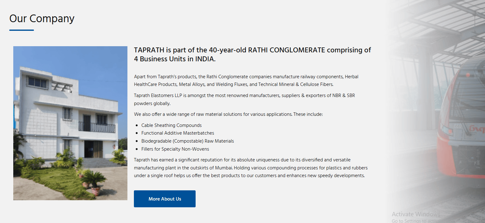Image resolution: width=485 pixels, height=223 pixels.
Task: Click the Taprath has earned reputation paragraph
Action: (x=251, y=168)
